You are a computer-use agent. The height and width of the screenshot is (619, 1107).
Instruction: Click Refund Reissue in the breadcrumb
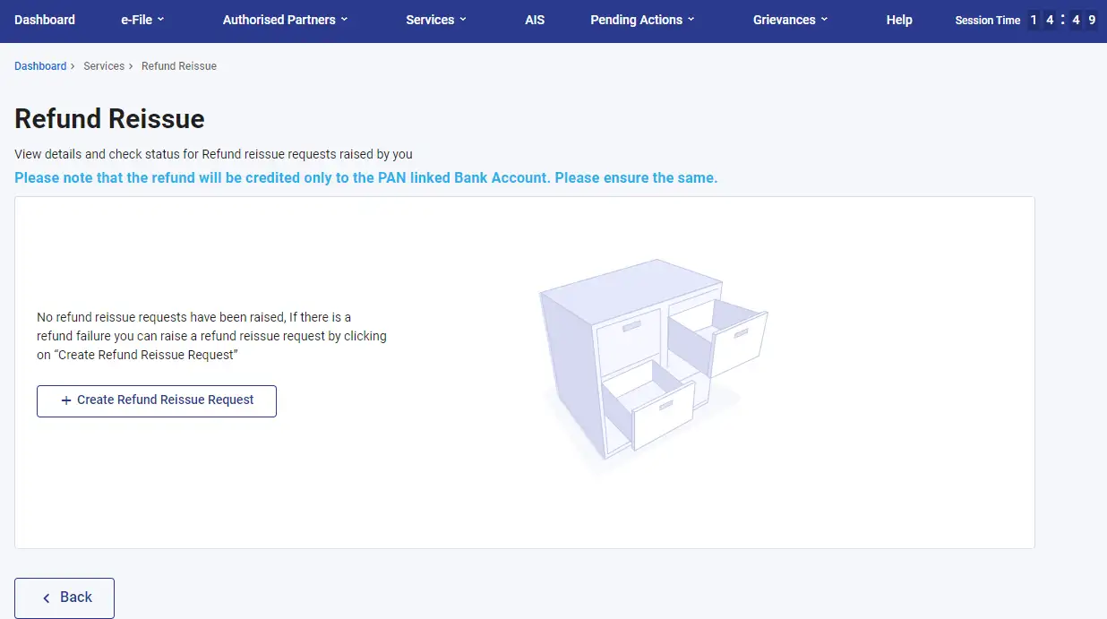point(179,66)
